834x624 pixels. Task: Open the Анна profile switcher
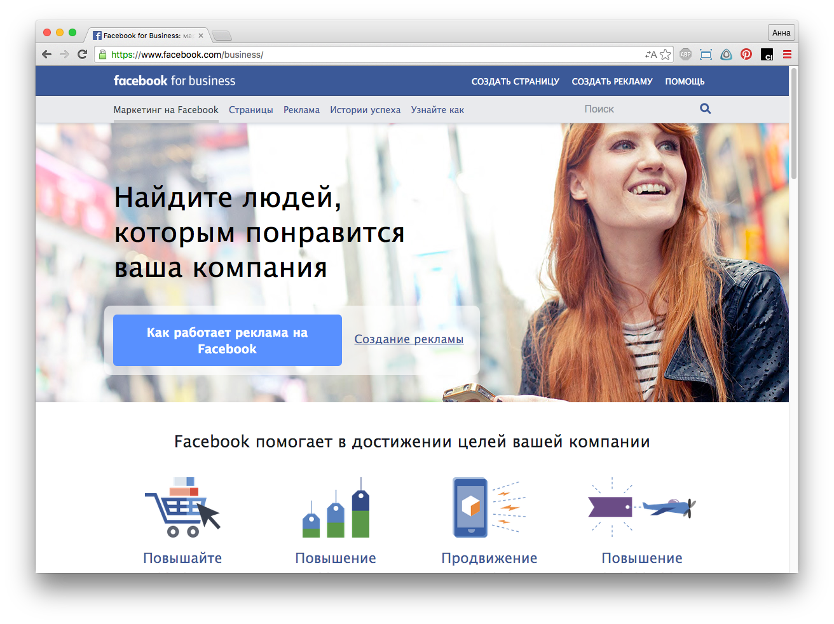tap(781, 33)
